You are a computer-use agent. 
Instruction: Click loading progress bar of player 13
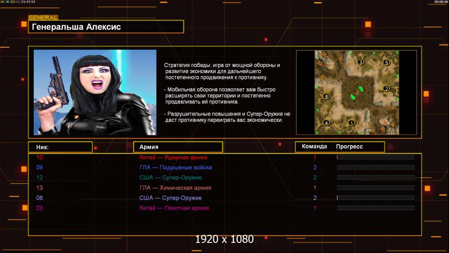pyautogui.click(x=376, y=188)
